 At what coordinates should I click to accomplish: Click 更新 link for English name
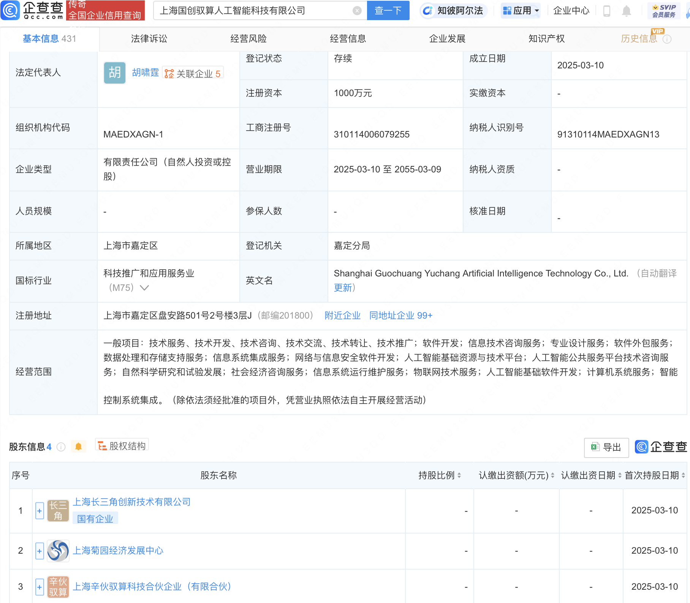click(x=343, y=288)
